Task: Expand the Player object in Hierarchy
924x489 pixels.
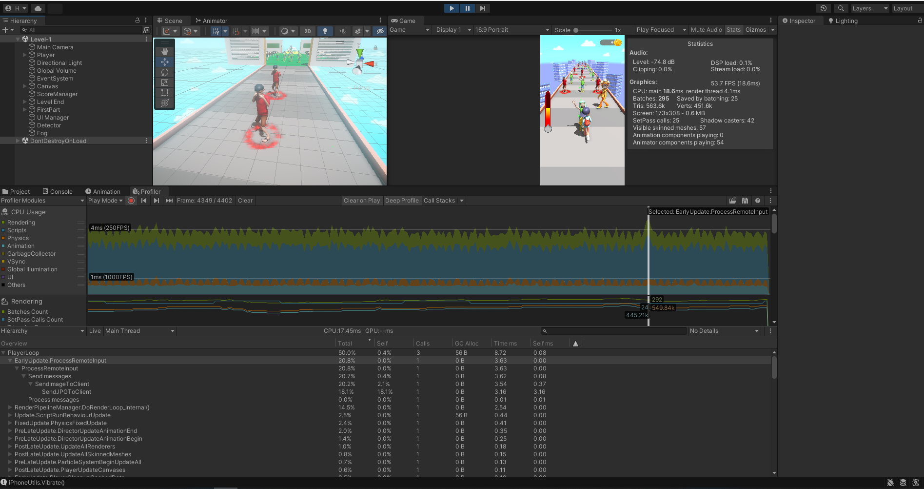Action: click(x=25, y=55)
